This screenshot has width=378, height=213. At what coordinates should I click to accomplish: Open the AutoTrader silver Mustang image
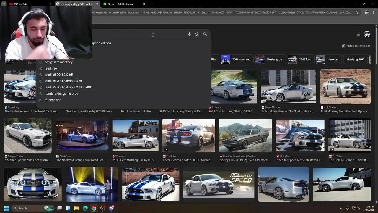345,87
